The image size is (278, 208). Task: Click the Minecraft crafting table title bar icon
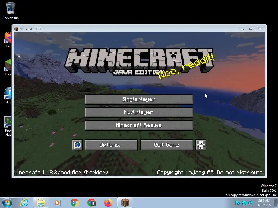click(16, 29)
